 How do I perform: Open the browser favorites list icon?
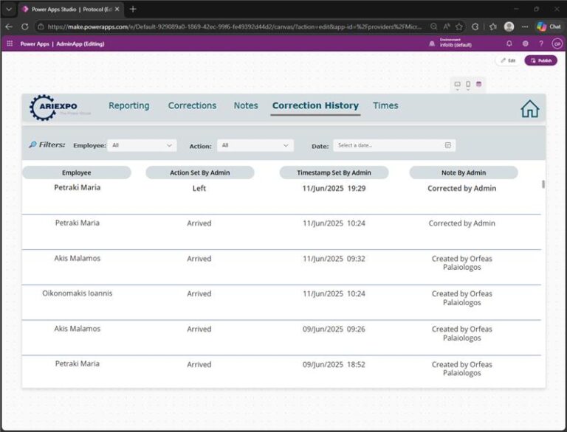click(493, 27)
